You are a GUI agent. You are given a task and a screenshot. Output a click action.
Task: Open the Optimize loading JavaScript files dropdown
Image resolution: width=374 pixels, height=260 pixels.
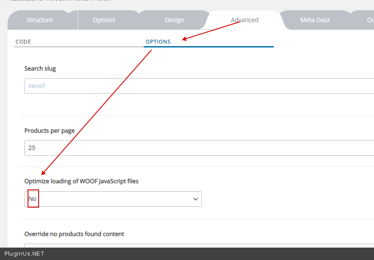113,199
